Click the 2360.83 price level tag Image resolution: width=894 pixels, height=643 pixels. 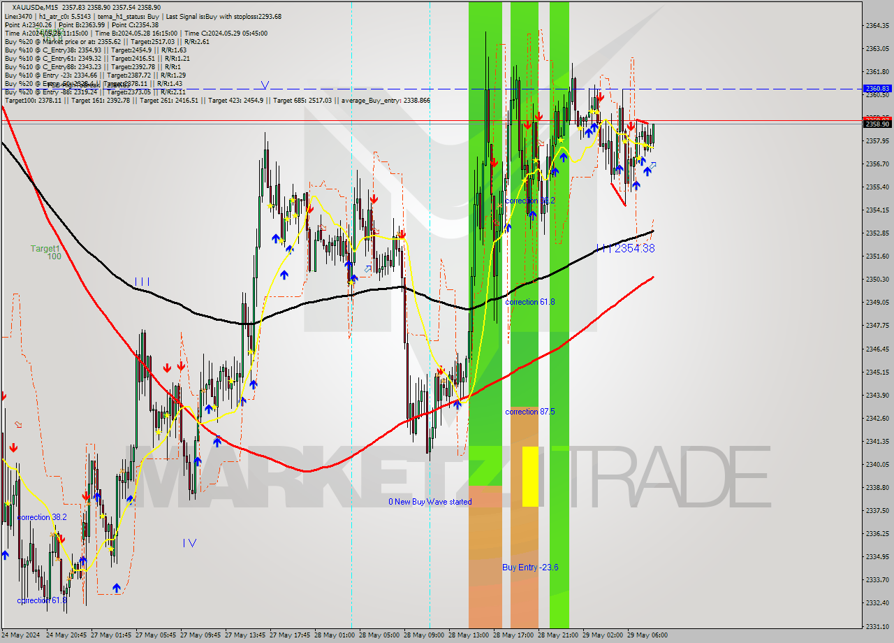point(877,88)
